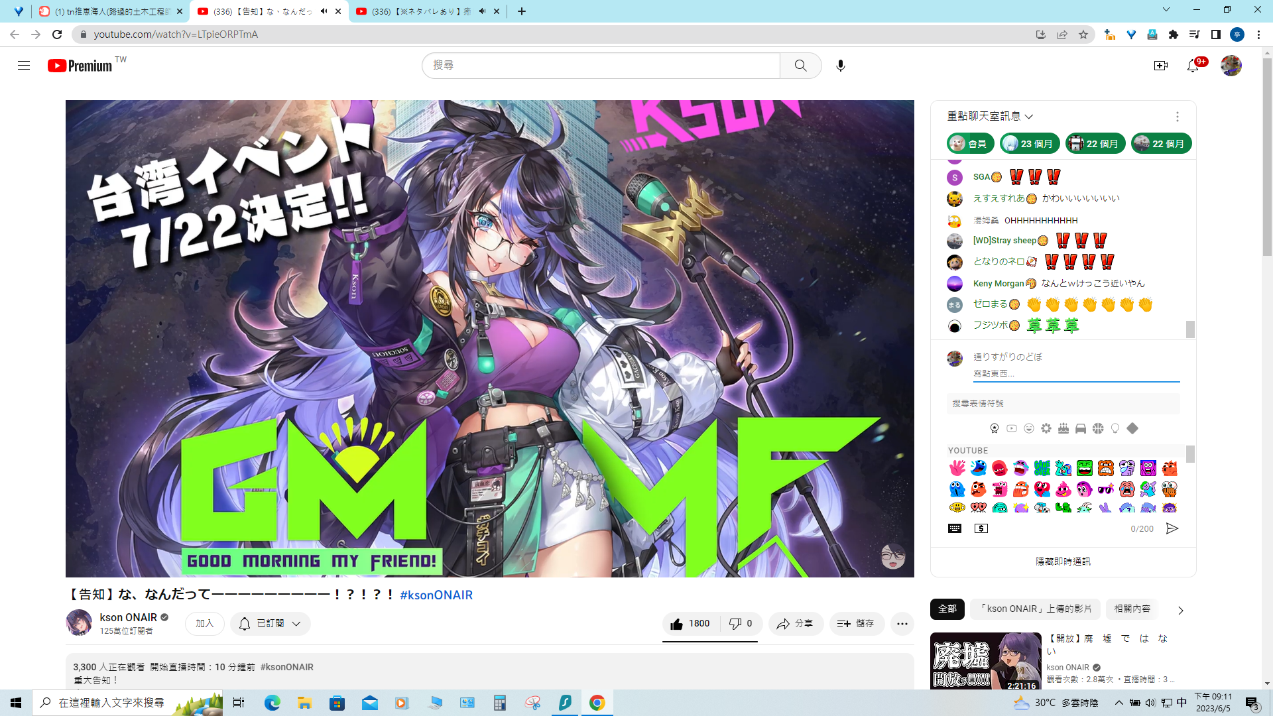Click the 加入 membership button
Image resolution: width=1273 pixels, height=716 pixels.
205,624
